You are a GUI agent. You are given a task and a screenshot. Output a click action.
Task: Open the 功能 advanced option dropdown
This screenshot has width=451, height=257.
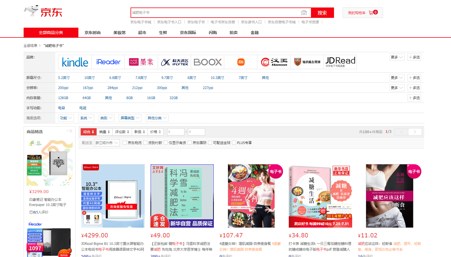[66, 118]
